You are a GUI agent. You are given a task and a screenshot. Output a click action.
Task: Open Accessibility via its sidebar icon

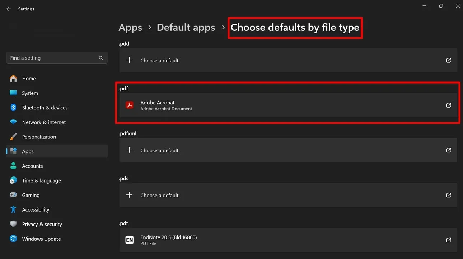(13, 209)
